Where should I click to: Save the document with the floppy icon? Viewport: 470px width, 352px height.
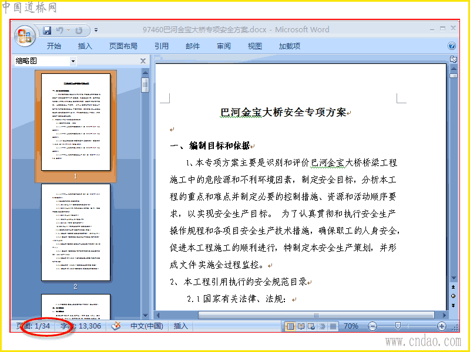47,31
